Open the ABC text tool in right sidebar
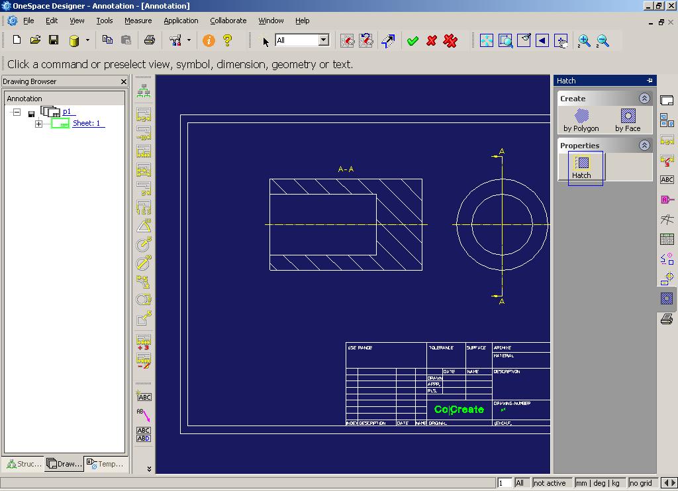This screenshot has width=678, height=491. [667, 179]
